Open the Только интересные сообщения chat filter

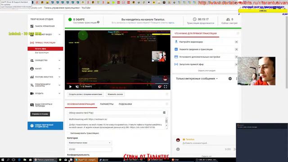click(x=197, y=79)
